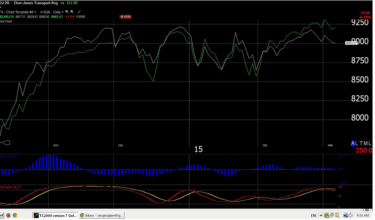Viewport: 375px width, 220px height.
Task: Click the zoom out magnifier icon
Action: pyautogui.click(x=72, y=11)
